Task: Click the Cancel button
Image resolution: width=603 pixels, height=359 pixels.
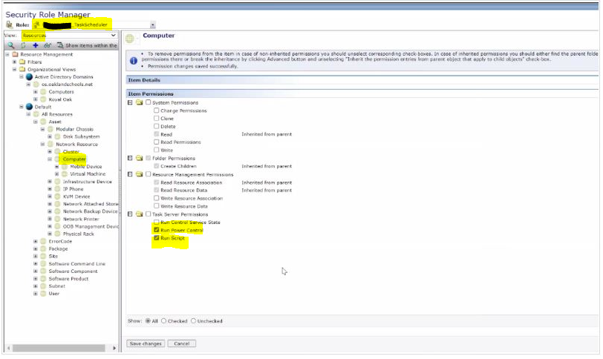Action: (181, 344)
